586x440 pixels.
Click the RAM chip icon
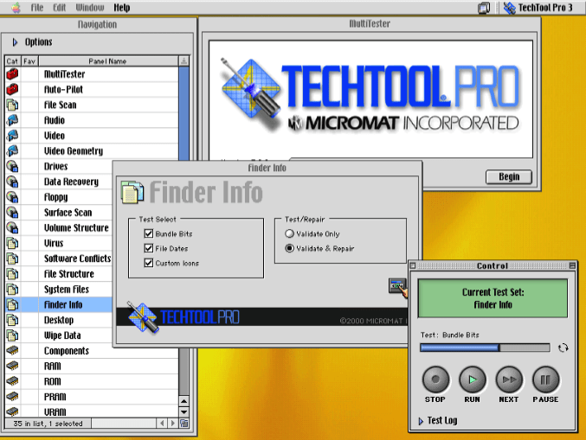pyautogui.click(x=12, y=367)
